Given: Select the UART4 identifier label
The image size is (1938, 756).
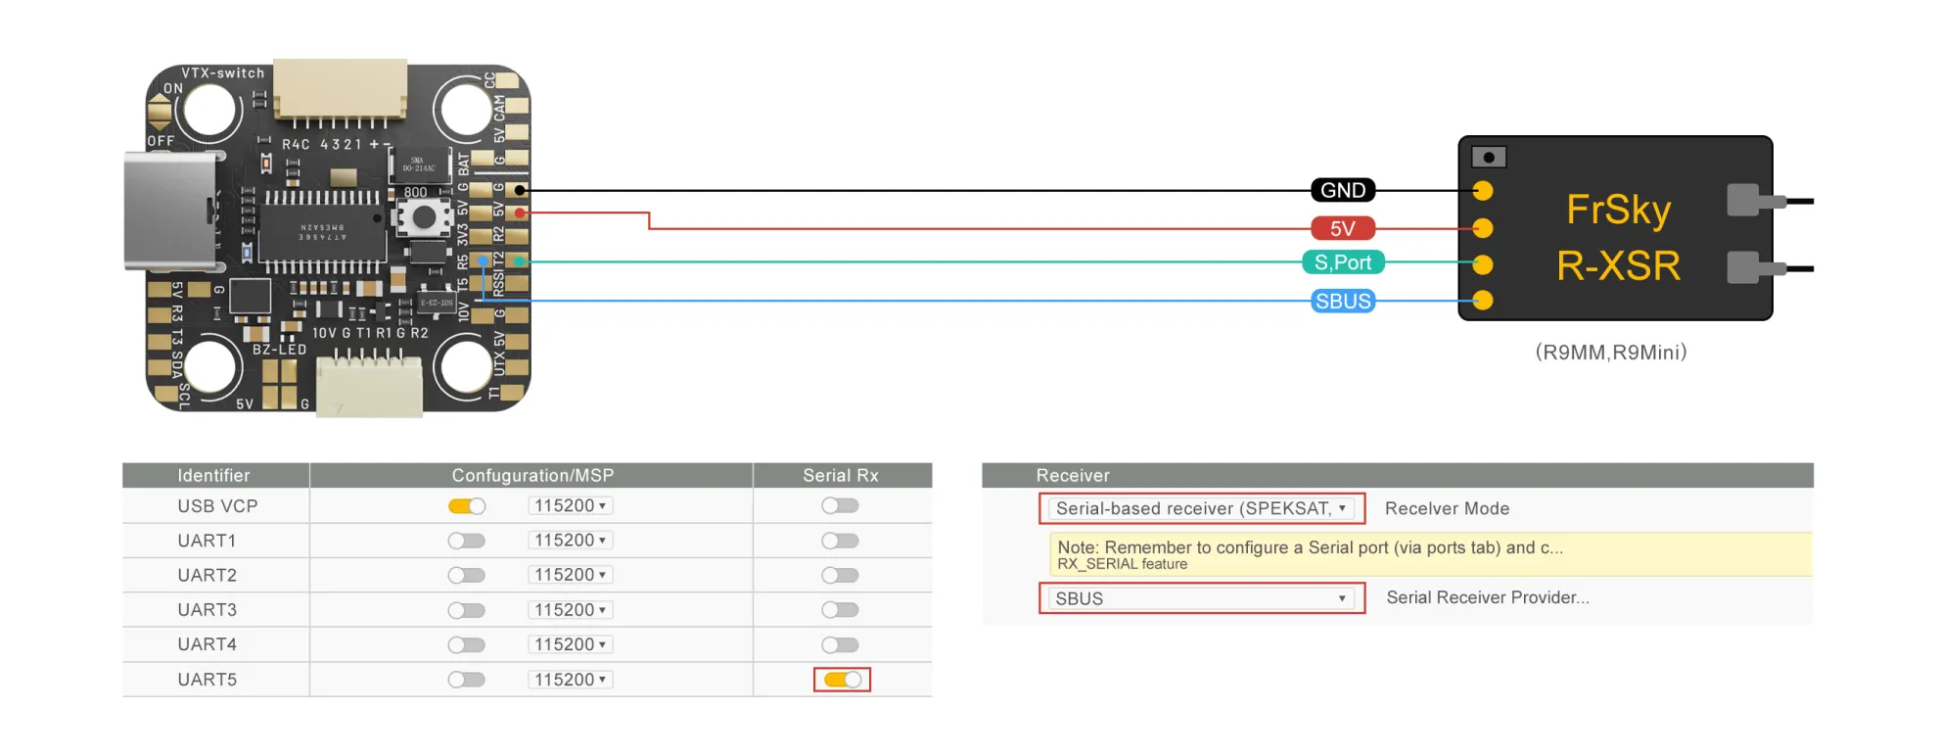Looking at the screenshot, I should (x=207, y=644).
